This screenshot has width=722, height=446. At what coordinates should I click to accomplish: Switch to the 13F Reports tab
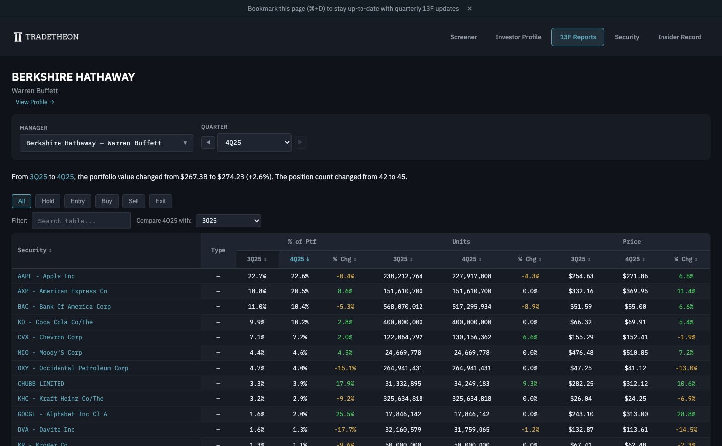(x=578, y=37)
